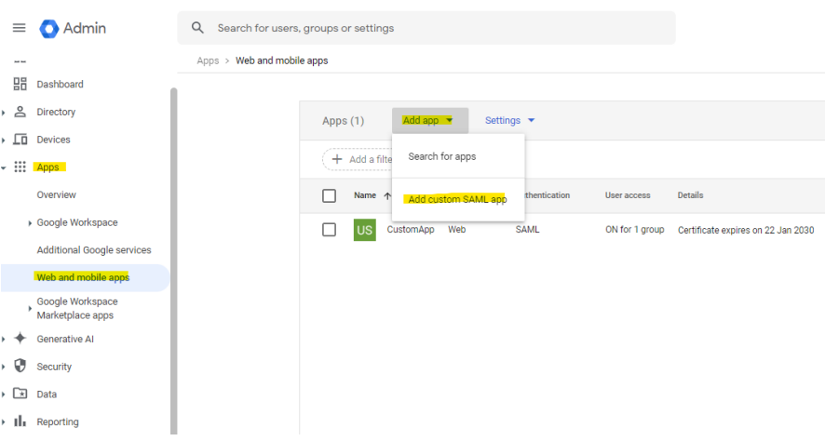
Task: Click the Apps breadcrumb link
Action: [x=208, y=60]
